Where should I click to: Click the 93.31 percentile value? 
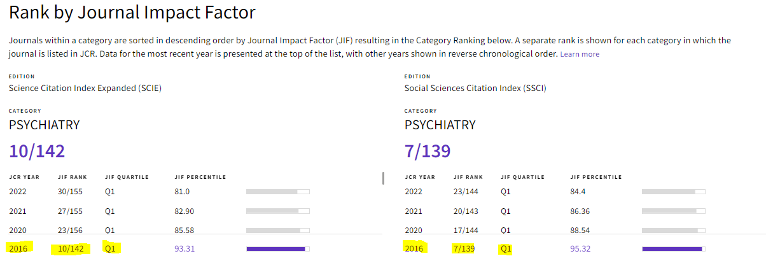click(x=185, y=248)
